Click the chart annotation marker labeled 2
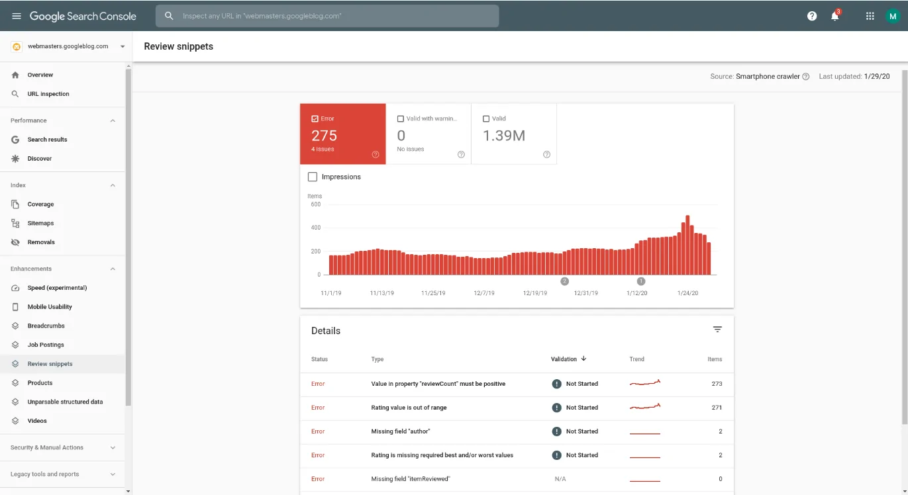 565,281
